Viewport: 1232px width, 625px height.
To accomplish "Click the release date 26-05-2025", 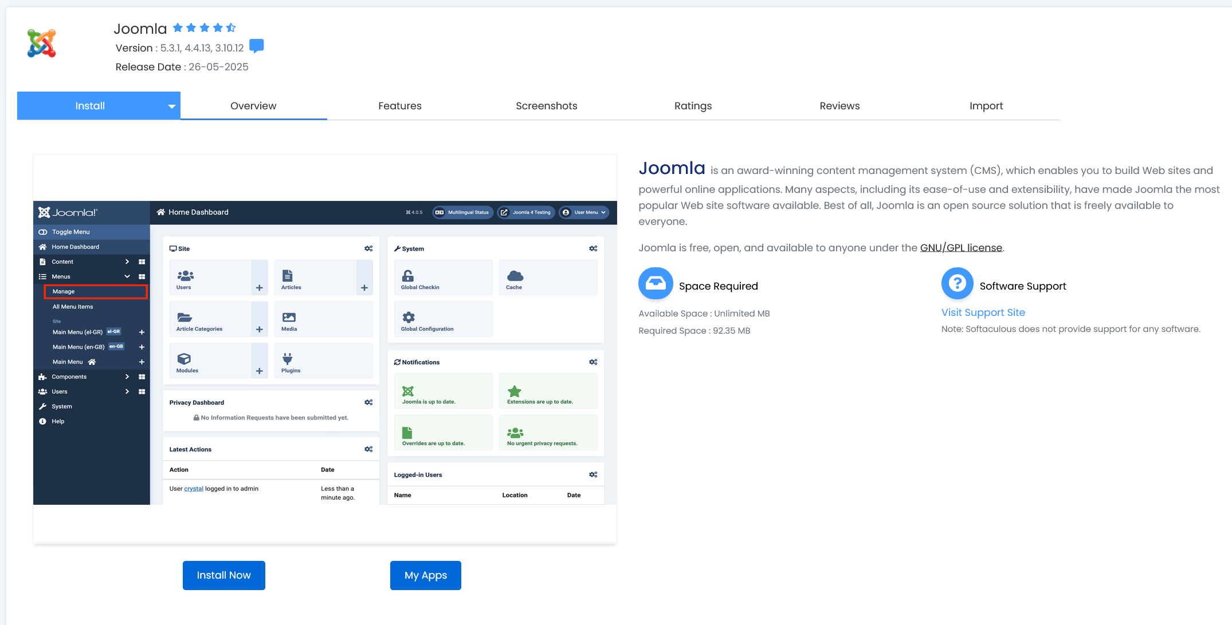I will click(x=218, y=67).
